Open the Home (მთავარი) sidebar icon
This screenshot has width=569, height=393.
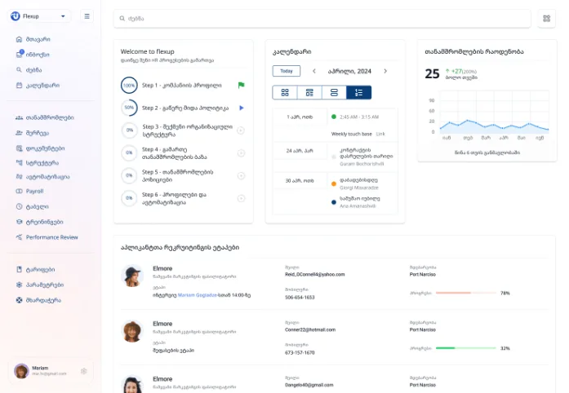[x=19, y=39]
